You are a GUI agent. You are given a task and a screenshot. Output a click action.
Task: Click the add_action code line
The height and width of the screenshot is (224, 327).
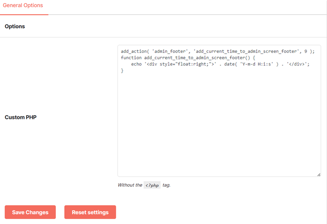click(x=218, y=51)
